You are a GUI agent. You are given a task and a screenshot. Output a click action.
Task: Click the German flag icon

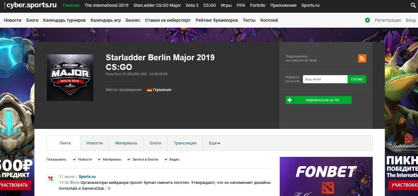tap(149, 90)
